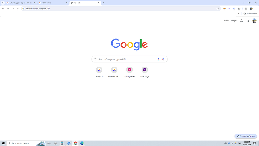
Task: Open the purple feather extension
Action: coord(229,8)
